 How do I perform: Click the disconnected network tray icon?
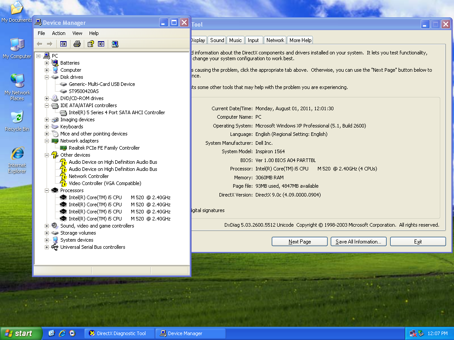[413, 333]
